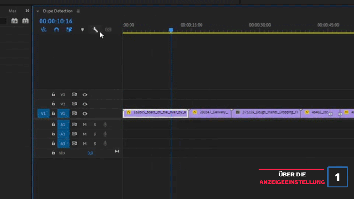Viewport: 354px width, 199px height.
Task: Toggle lock on track V2
Action: [53, 104]
